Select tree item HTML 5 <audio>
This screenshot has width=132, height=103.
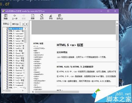point(16,48)
